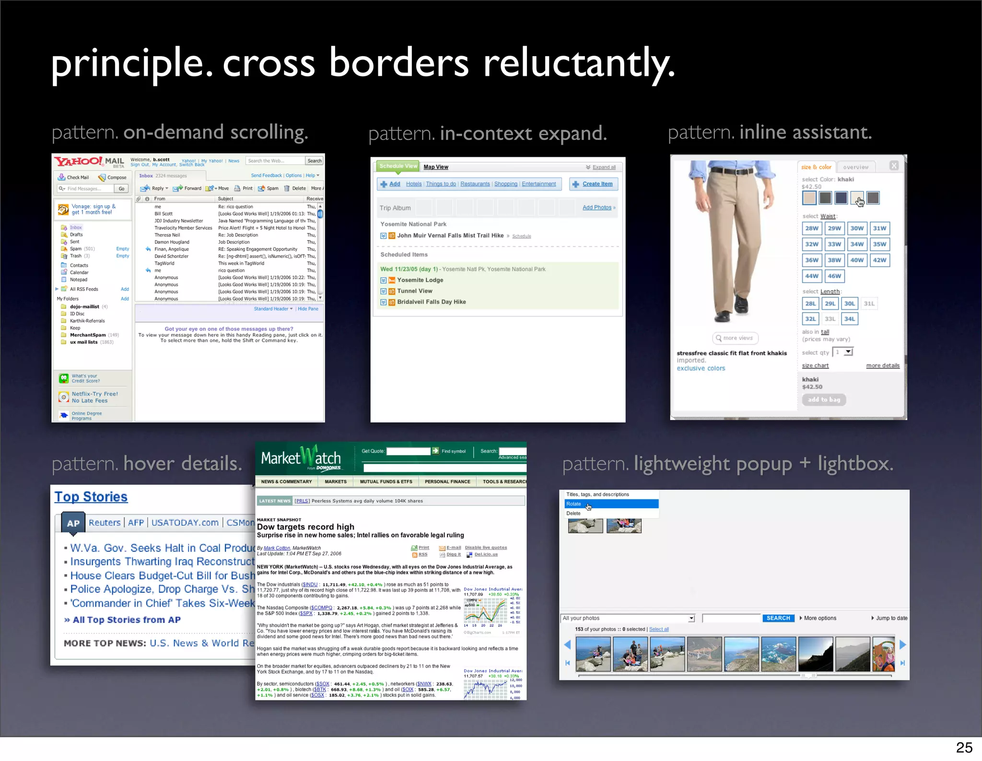Select the khaki color swatch
This screenshot has width=982, height=761.
pyautogui.click(x=809, y=198)
